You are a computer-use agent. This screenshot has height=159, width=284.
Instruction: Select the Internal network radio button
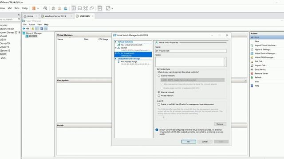click(159, 92)
